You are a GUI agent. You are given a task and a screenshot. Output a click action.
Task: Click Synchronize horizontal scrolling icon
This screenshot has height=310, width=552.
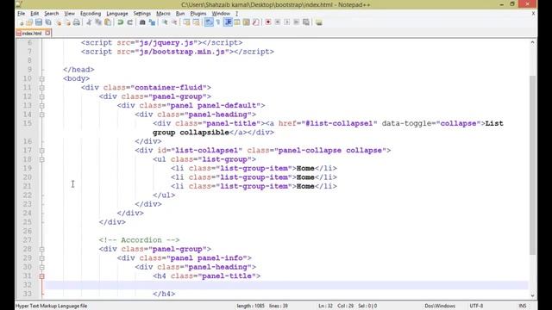(196, 22)
